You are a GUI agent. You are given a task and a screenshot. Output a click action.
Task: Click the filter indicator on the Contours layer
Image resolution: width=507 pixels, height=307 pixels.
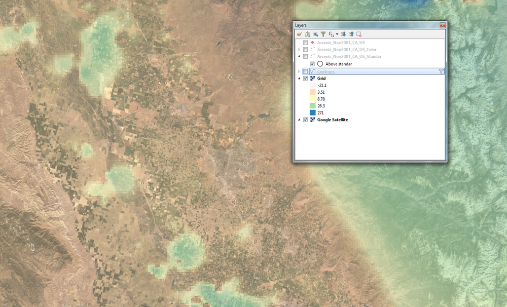(442, 71)
